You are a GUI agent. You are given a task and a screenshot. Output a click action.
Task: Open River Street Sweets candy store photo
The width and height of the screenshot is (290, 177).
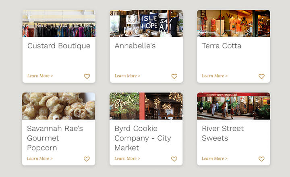233,106
